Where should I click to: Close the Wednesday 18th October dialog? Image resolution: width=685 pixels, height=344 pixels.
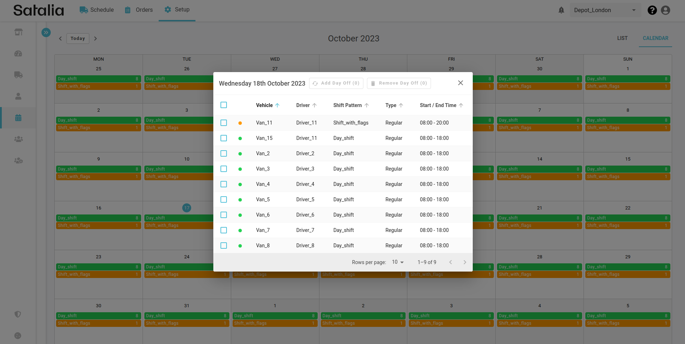tap(461, 83)
